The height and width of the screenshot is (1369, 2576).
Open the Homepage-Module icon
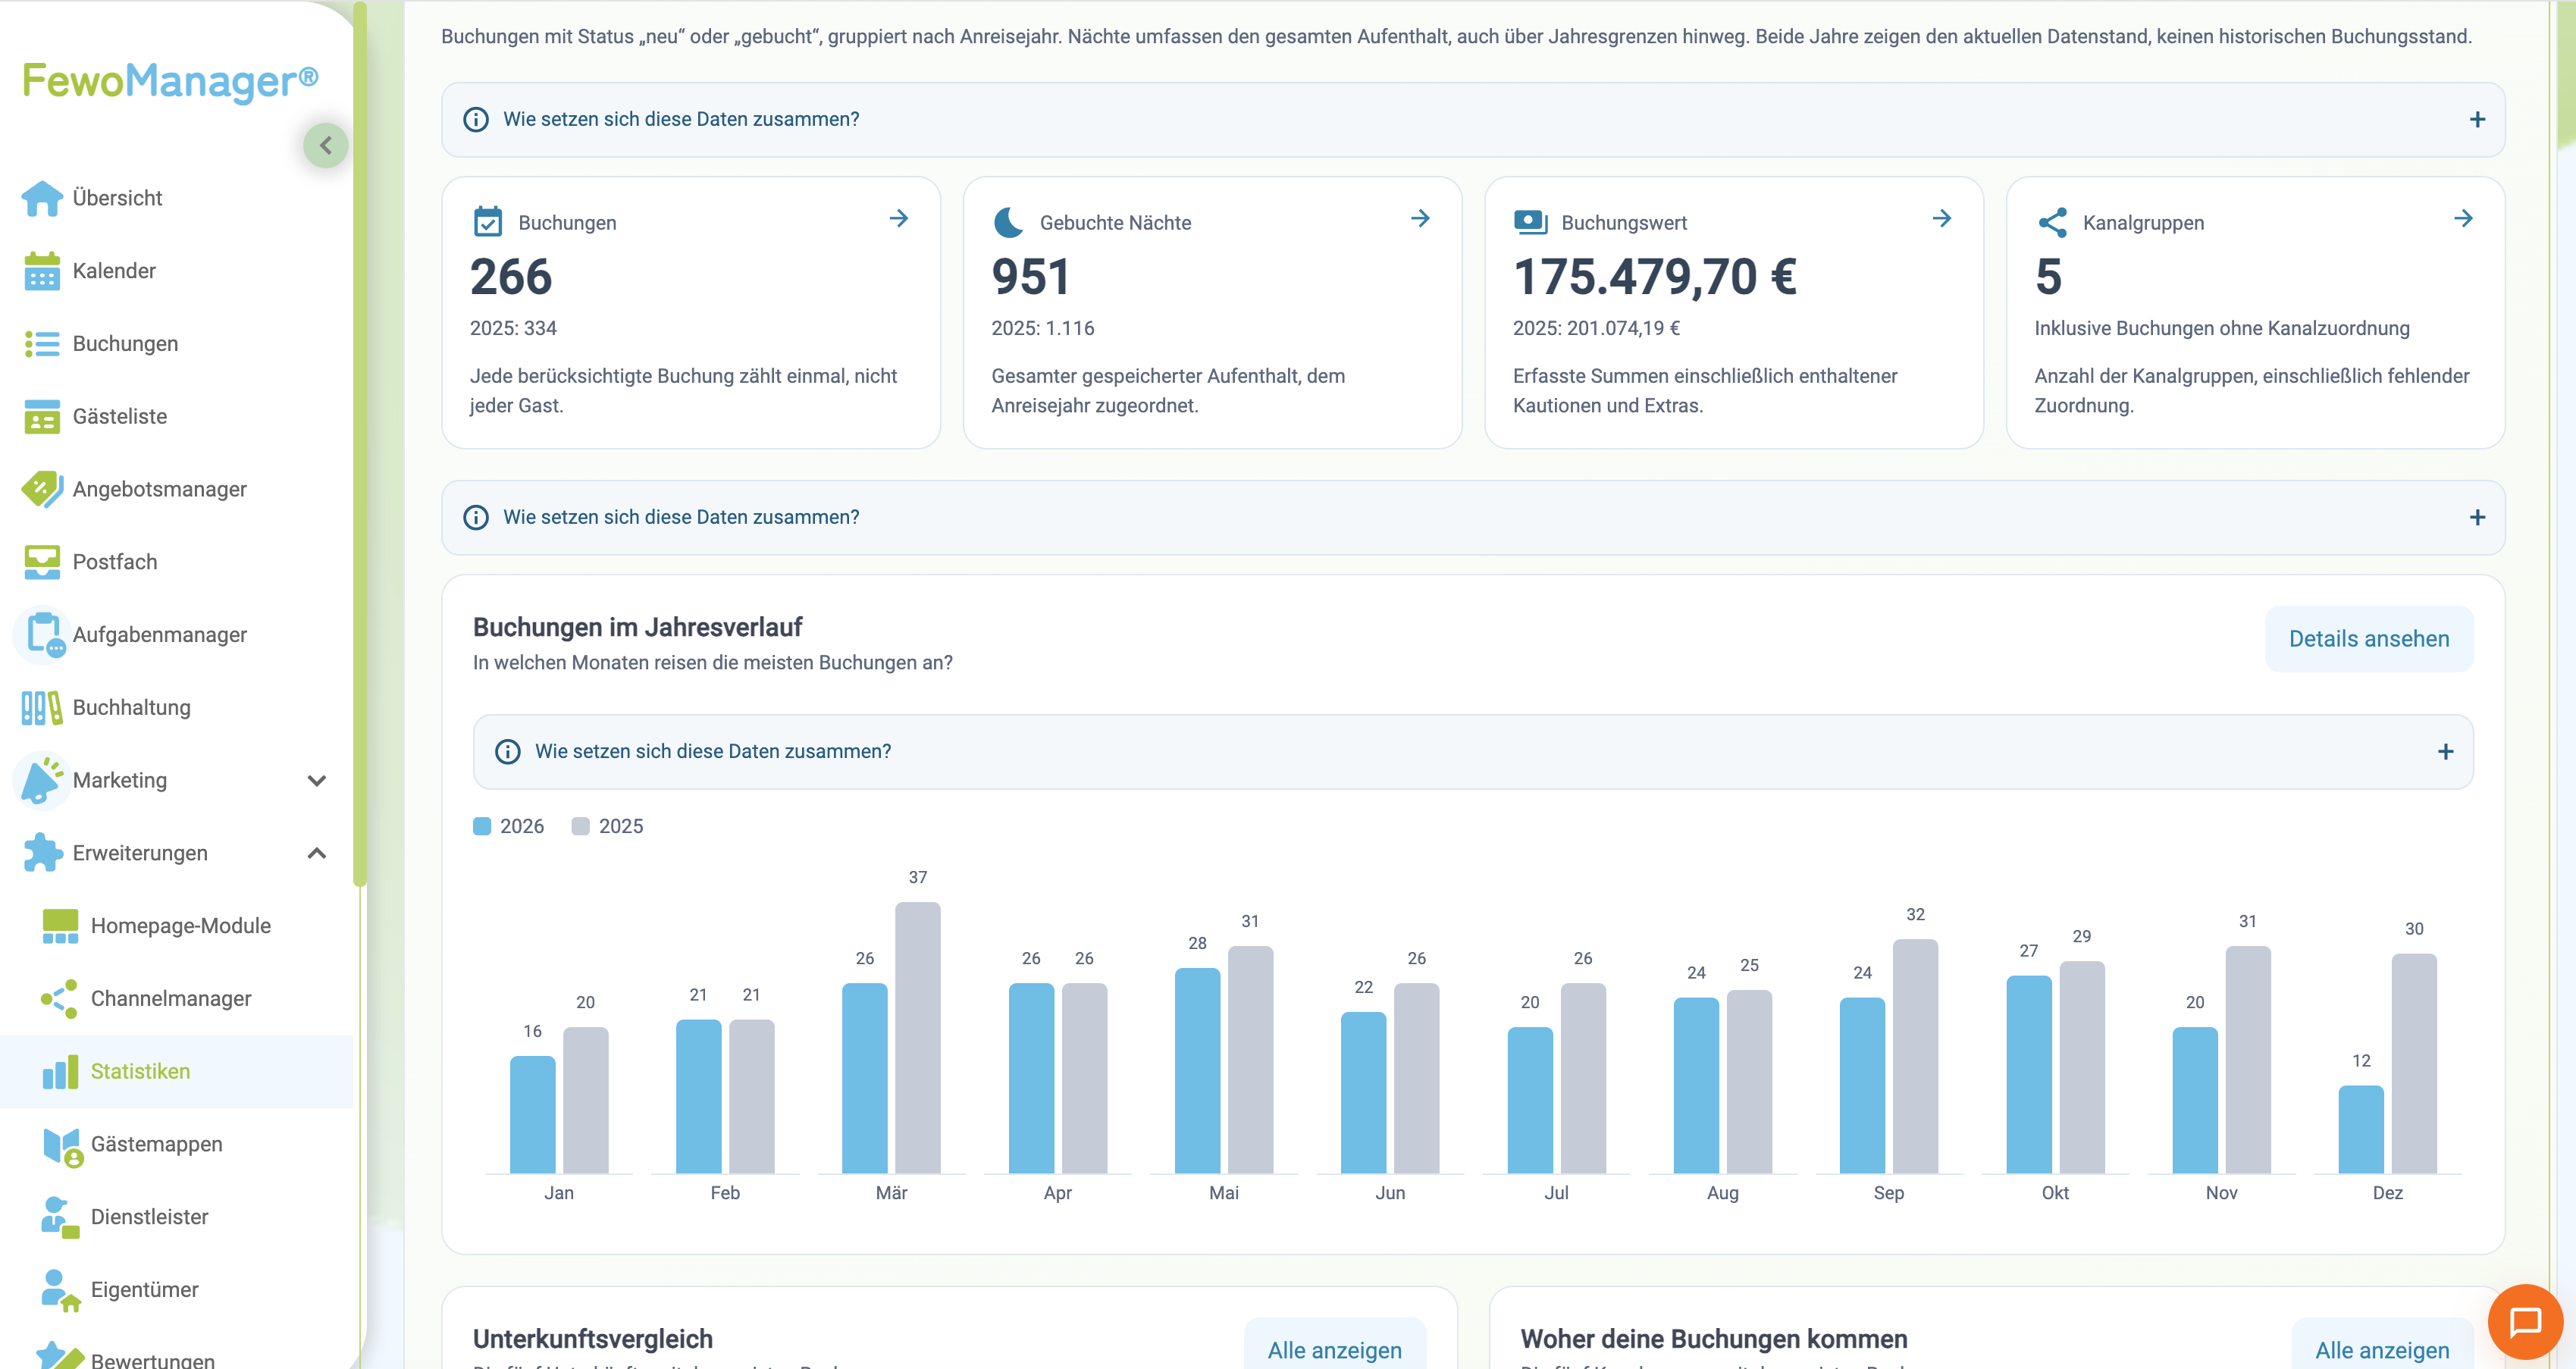[x=60, y=926]
